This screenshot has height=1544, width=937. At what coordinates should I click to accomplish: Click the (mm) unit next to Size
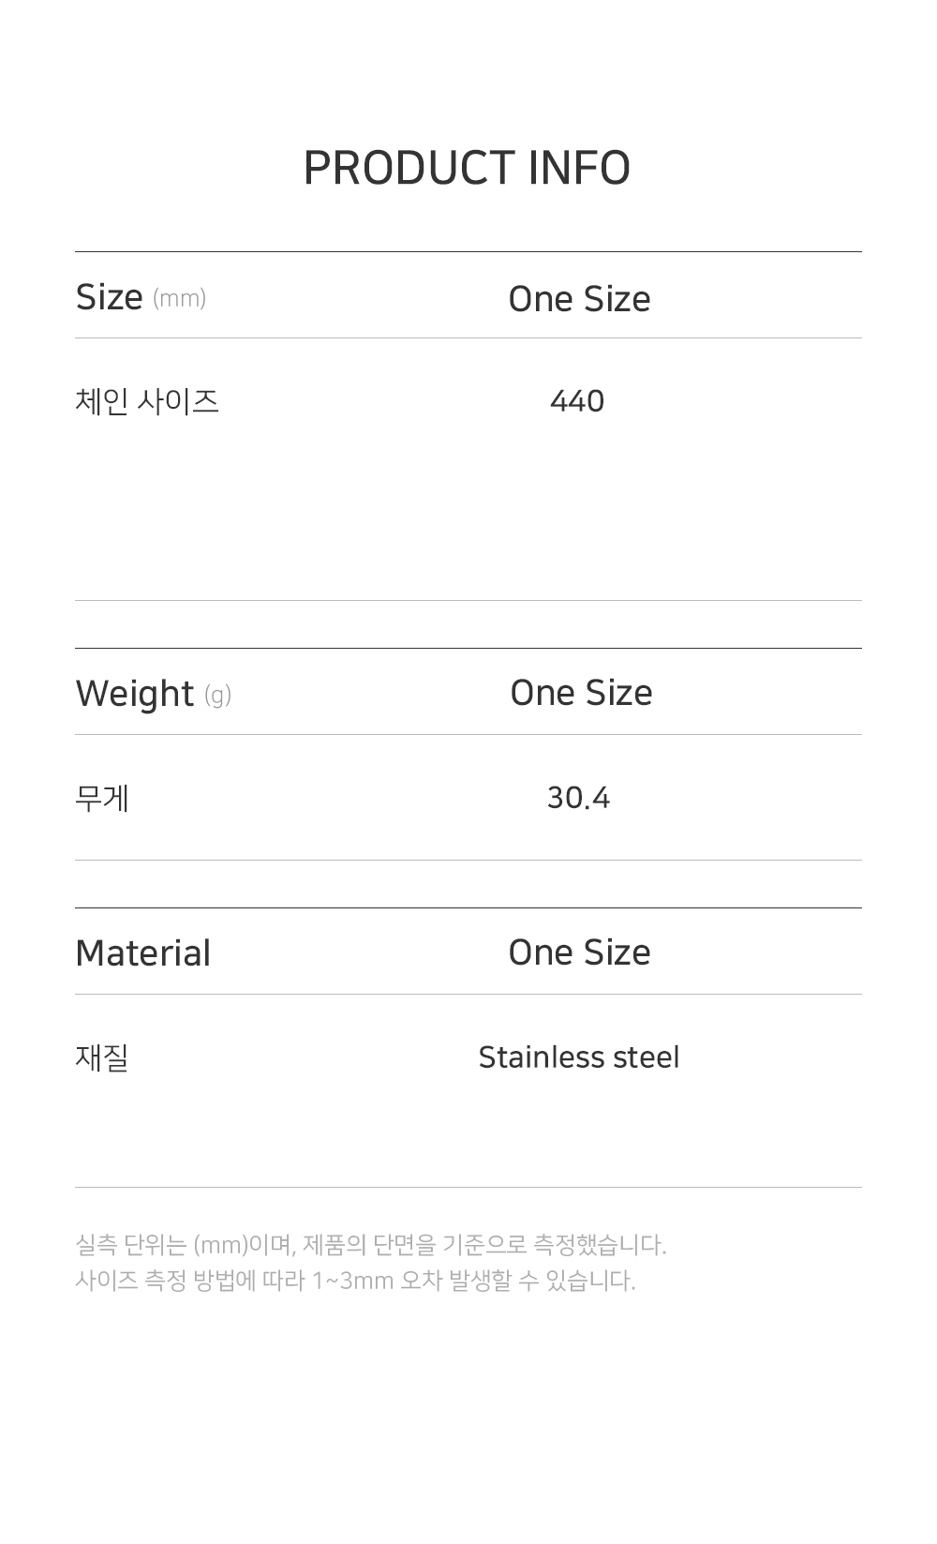[x=179, y=298]
